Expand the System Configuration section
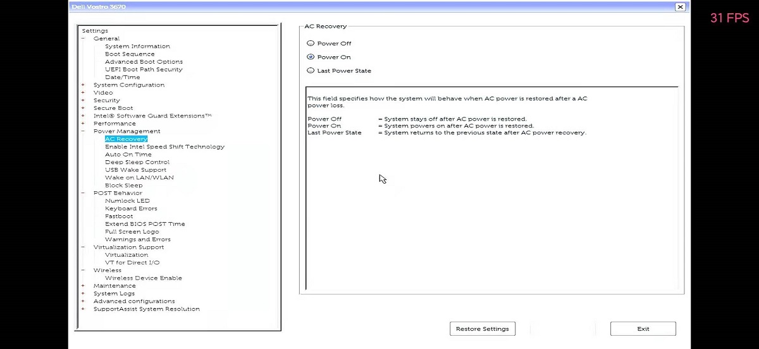The height and width of the screenshot is (349, 759). [x=82, y=85]
